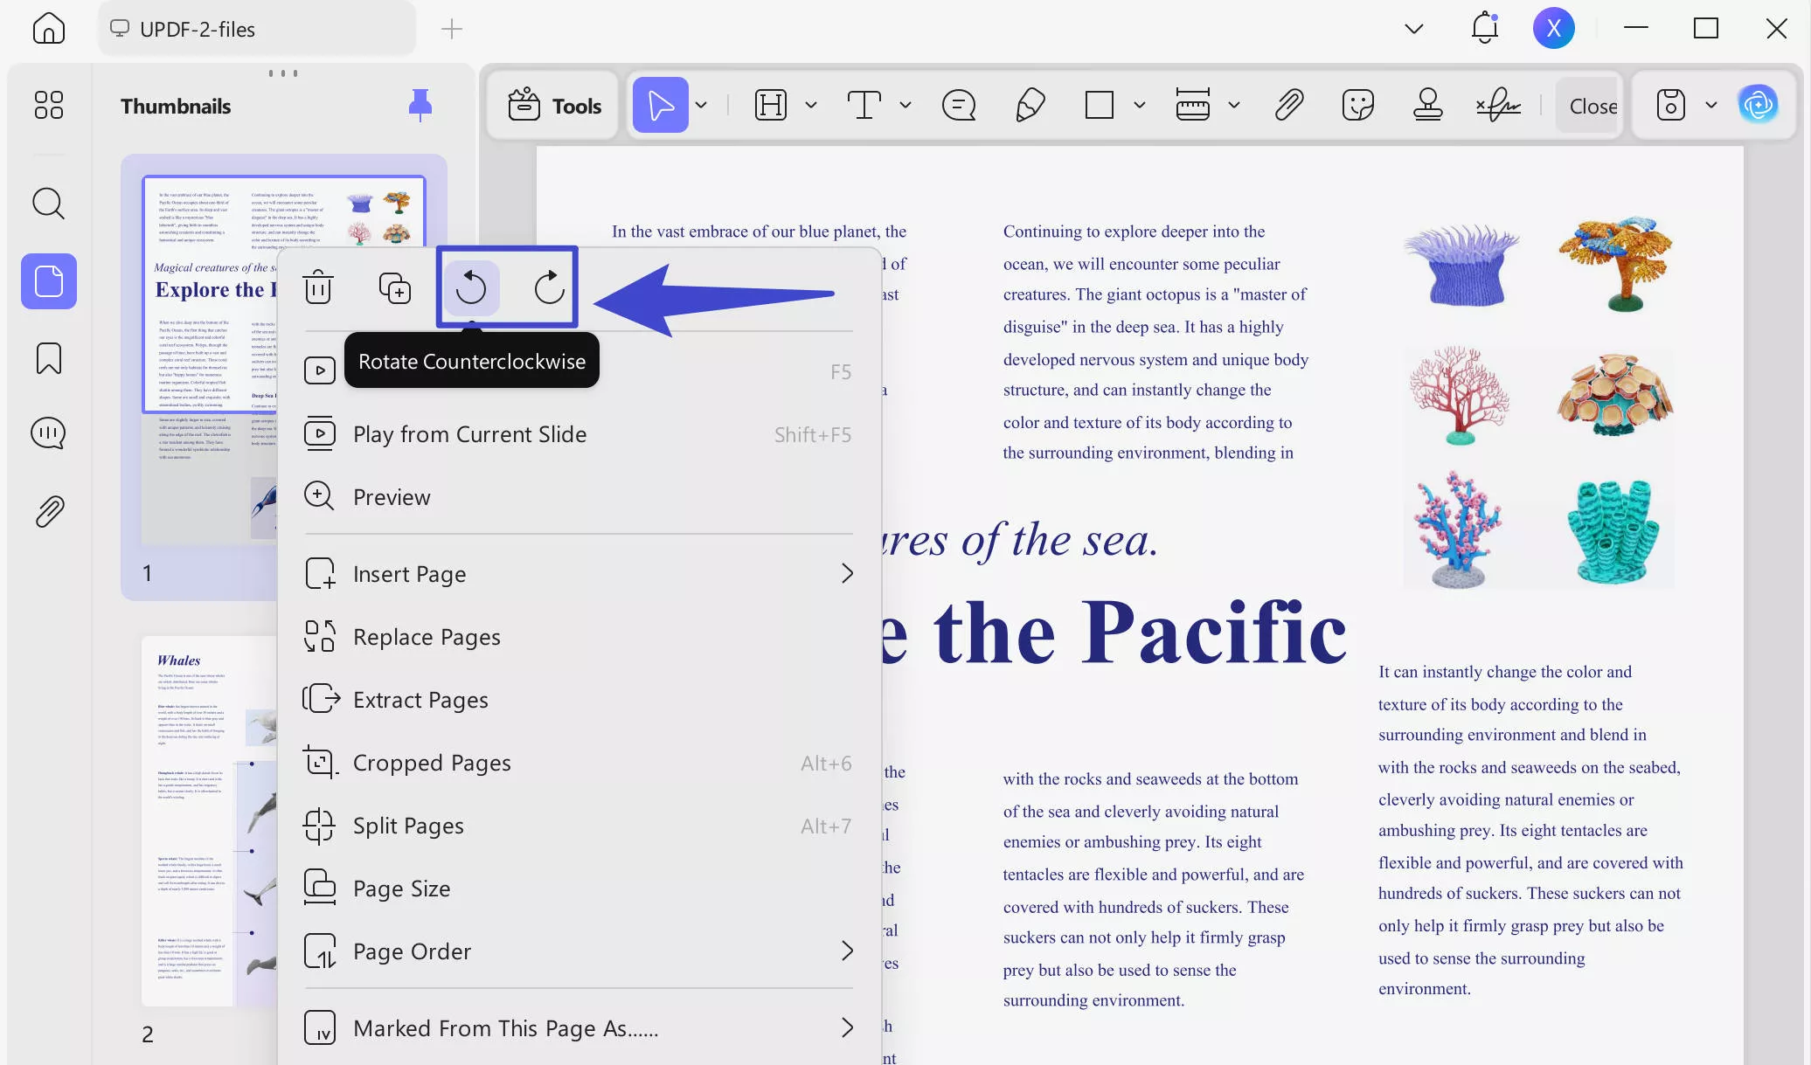Click the Sticker tool icon

[1357, 105]
